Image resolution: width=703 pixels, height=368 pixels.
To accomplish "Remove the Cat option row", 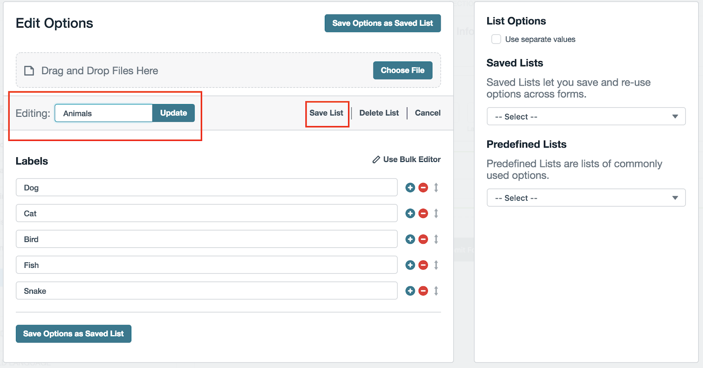I will pyautogui.click(x=423, y=213).
